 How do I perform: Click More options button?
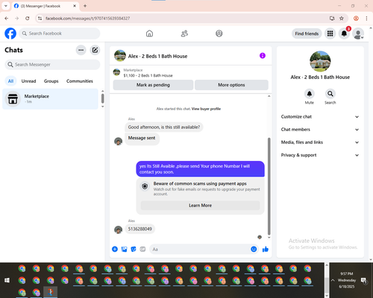231,85
